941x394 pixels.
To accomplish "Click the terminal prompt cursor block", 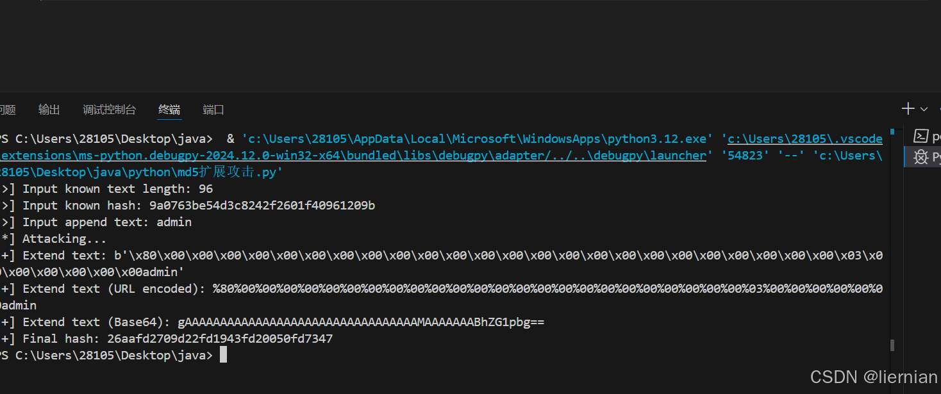I will click(222, 354).
